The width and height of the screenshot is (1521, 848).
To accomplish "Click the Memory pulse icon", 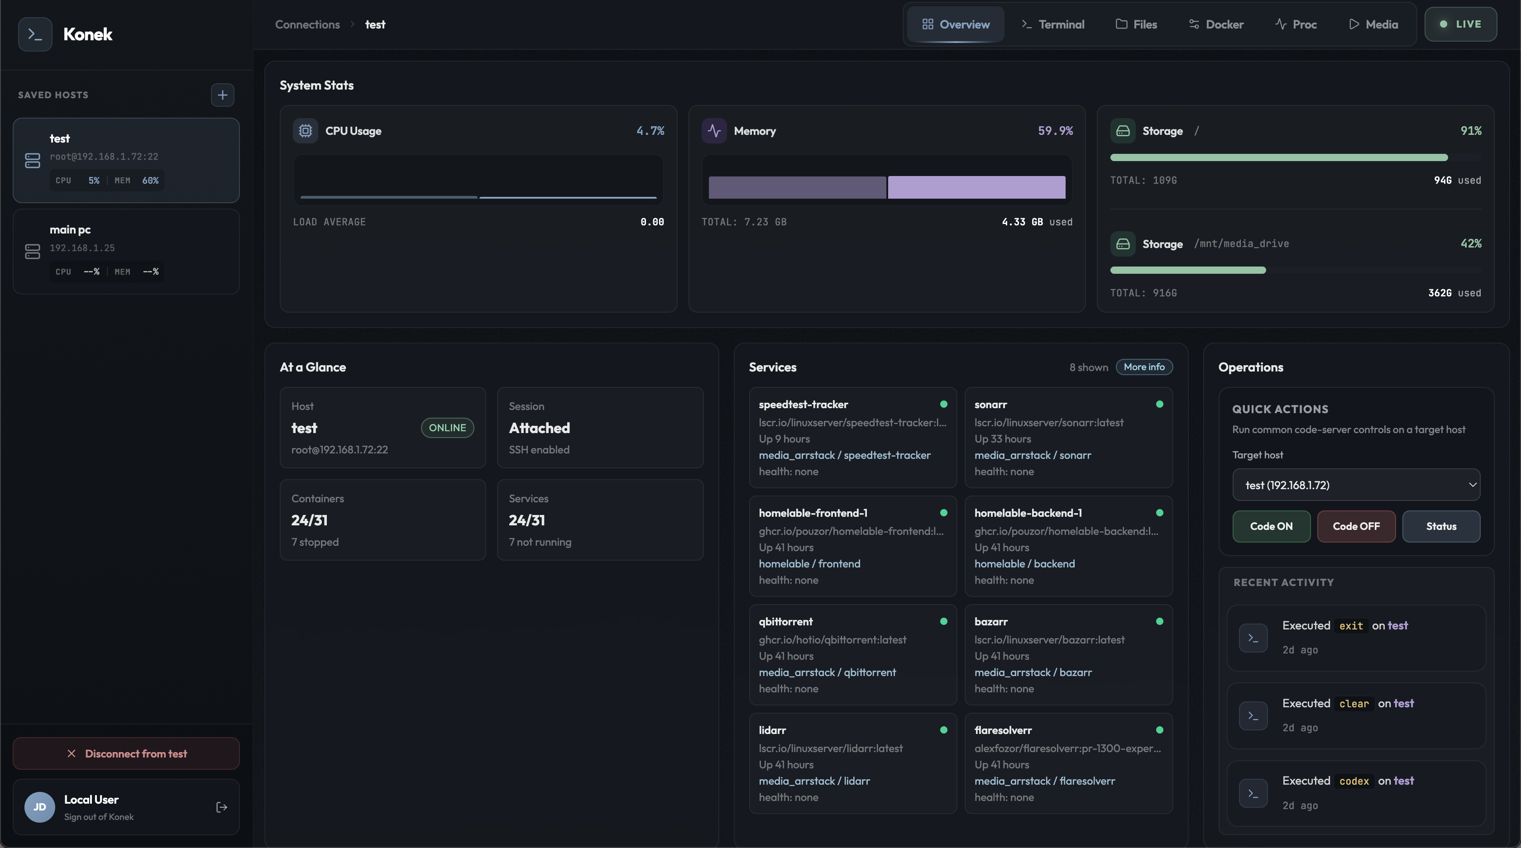I will 714,131.
